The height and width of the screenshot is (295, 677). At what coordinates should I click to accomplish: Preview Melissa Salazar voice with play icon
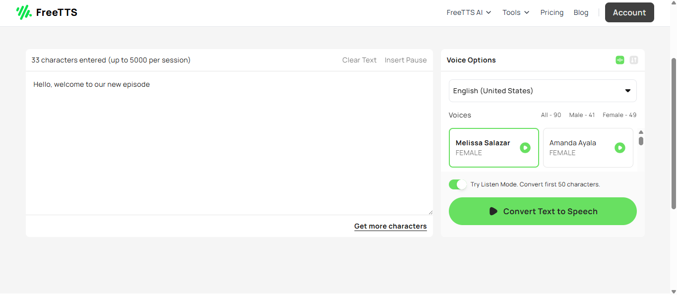(525, 148)
